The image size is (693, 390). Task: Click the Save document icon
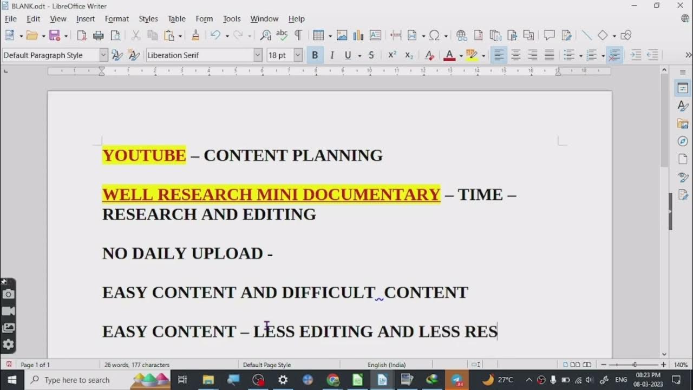coord(54,35)
